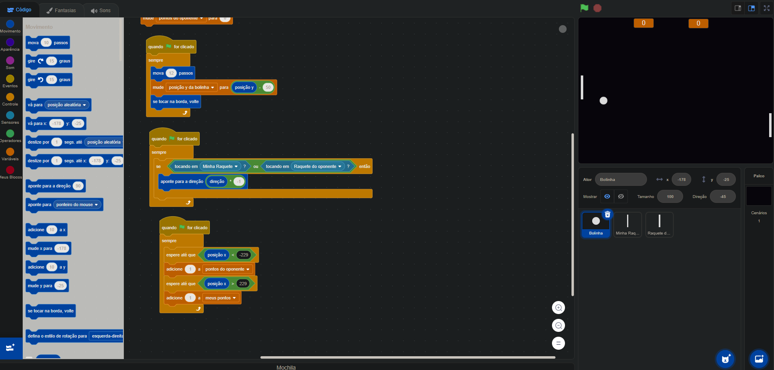
Task: Select the Sensores block category
Action: click(x=10, y=118)
